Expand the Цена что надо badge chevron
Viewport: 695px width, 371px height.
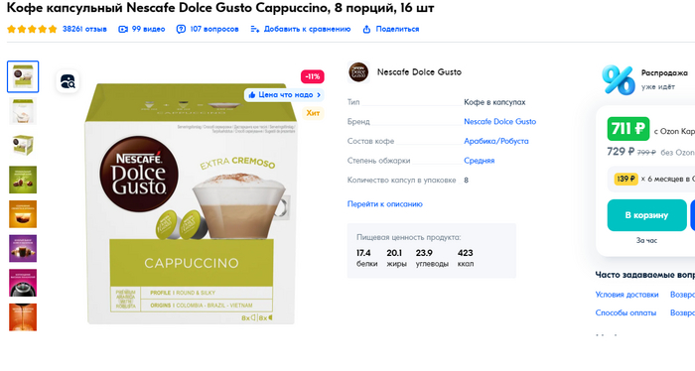pos(319,95)
